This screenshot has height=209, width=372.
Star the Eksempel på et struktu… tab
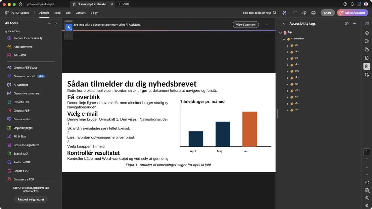click(74, 4)
